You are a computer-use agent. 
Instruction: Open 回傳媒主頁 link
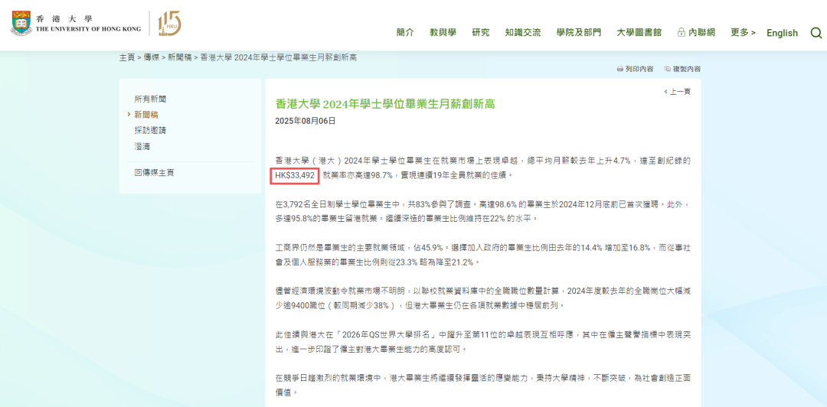click(x=154, y=172)
